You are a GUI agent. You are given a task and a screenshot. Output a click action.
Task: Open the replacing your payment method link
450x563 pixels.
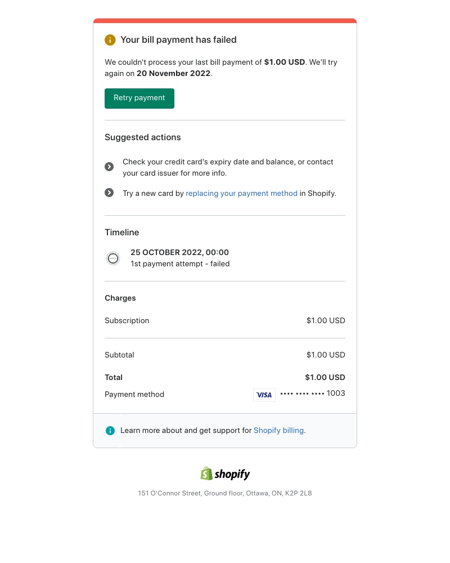(241, 193)
